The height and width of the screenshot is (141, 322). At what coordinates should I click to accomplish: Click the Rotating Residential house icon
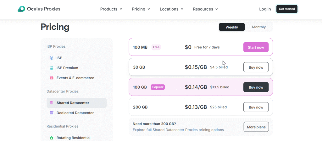coord(52,138)
